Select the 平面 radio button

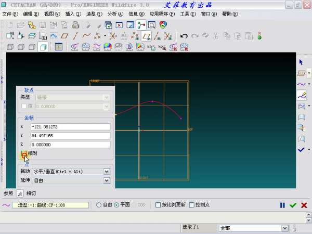[116, 205]
